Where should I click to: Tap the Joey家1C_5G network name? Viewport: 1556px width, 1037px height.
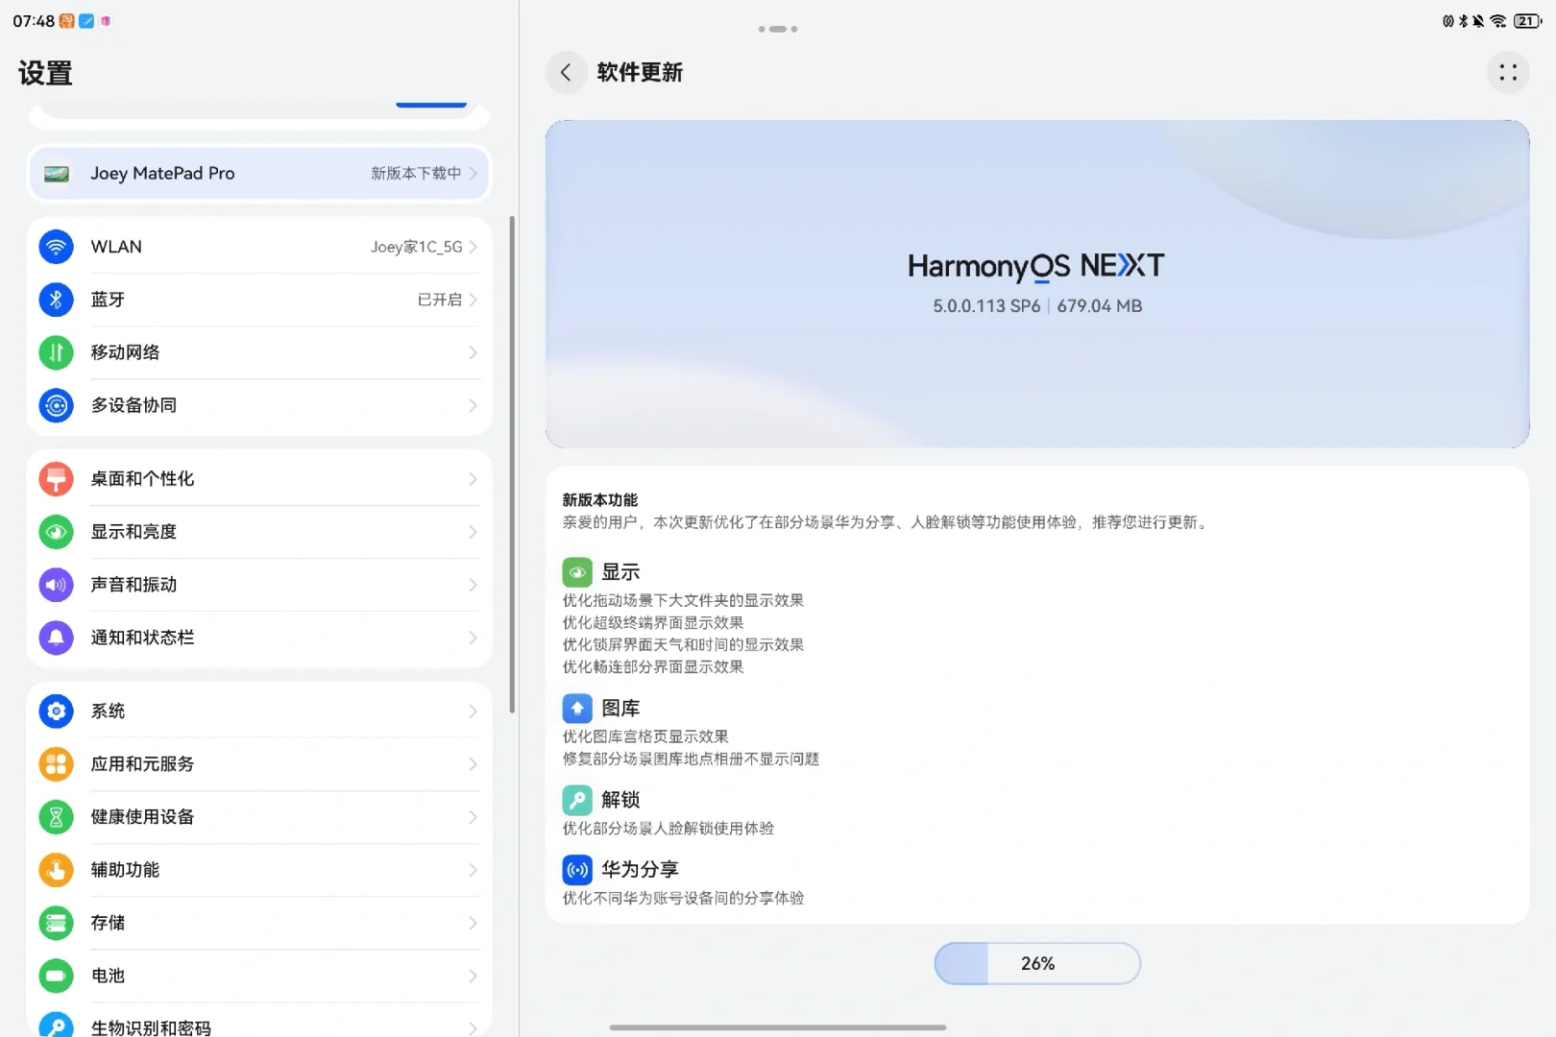coord(416,247)
